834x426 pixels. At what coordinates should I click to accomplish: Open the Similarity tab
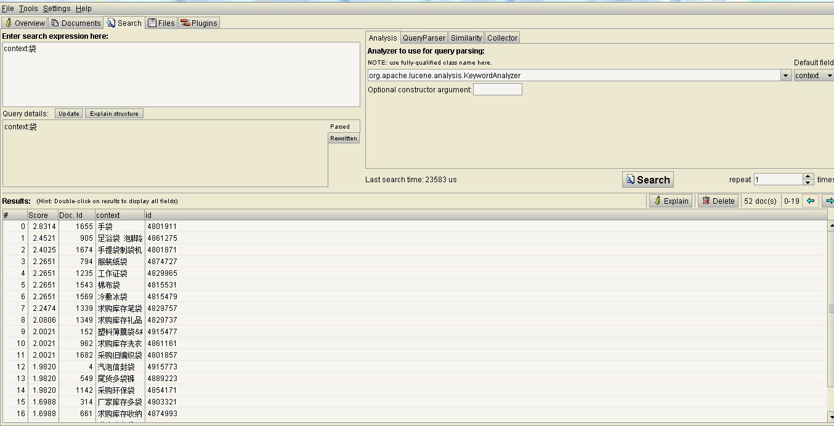coord(466,38)
